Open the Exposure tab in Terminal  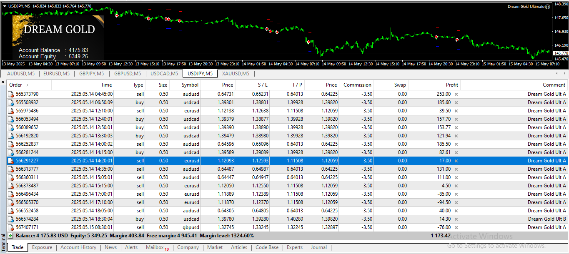pyautogui.click(x=42, y=247)
